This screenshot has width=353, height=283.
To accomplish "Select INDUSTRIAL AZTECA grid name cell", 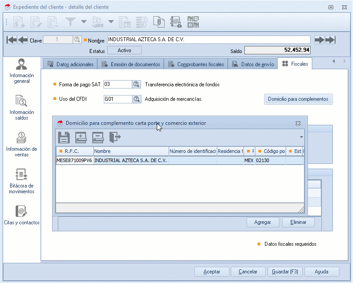I will 131,160.
